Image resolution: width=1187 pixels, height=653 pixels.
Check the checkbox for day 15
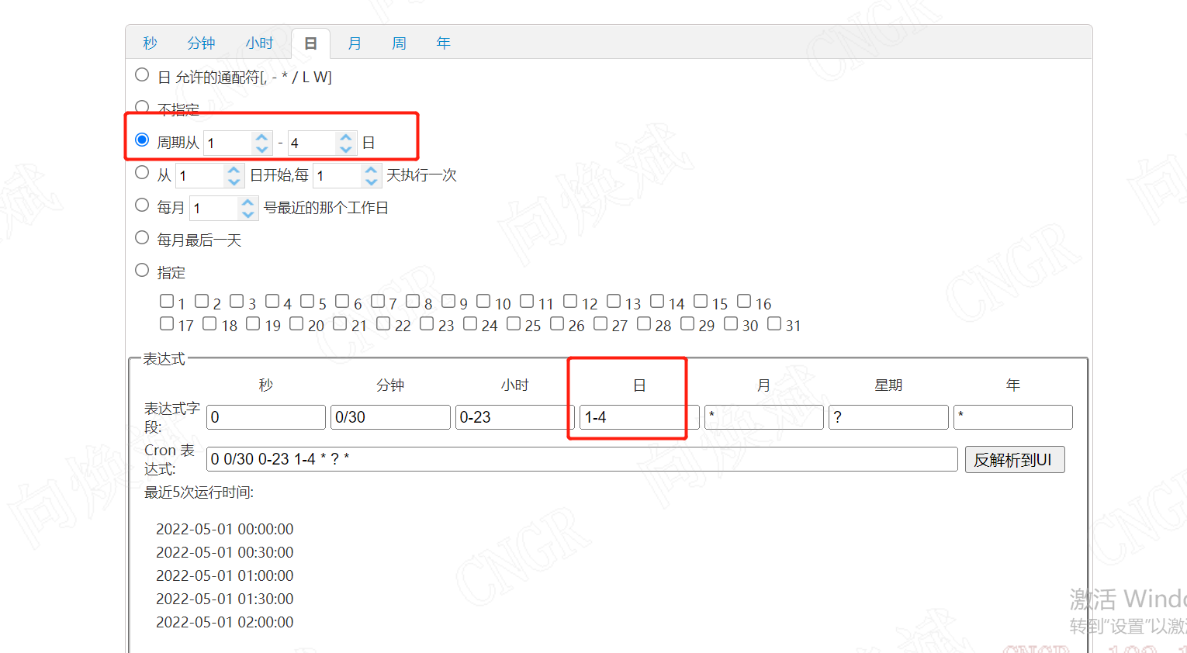pos(701,301)
